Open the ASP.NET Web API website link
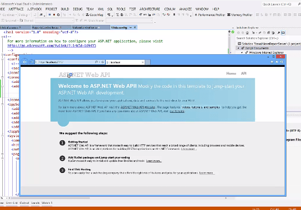Screen dimensions: 301x210 coord(137,107)
